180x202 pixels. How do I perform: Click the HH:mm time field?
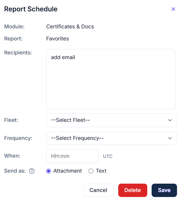coord(72,156)
